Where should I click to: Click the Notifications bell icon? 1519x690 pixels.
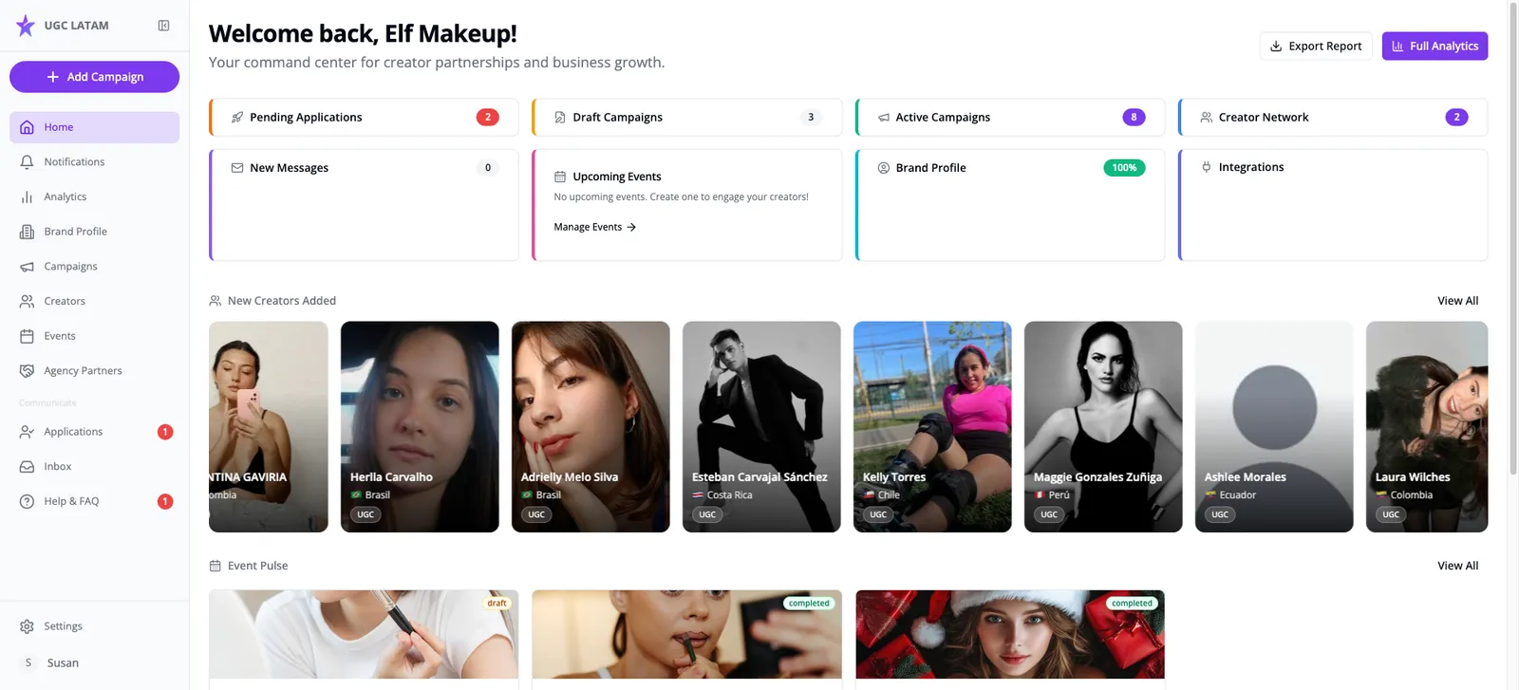coord(27,162)
